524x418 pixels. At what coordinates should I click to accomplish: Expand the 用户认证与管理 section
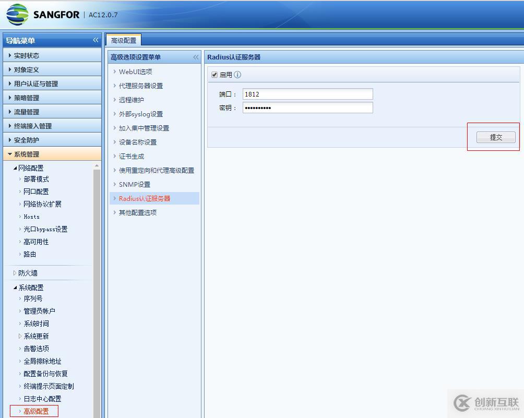click(37, 83)
